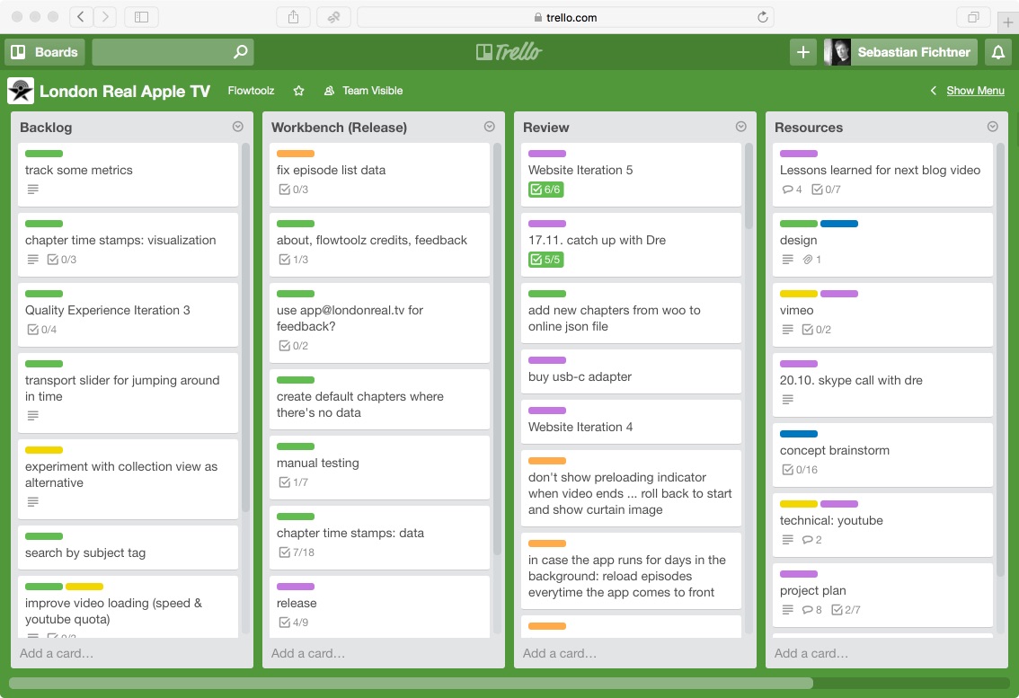The height and width of the screenshot is (698, 1019).
Task: Click checklist 0/7 badge on Lessons learned card
Action: (x=826, y=190)
